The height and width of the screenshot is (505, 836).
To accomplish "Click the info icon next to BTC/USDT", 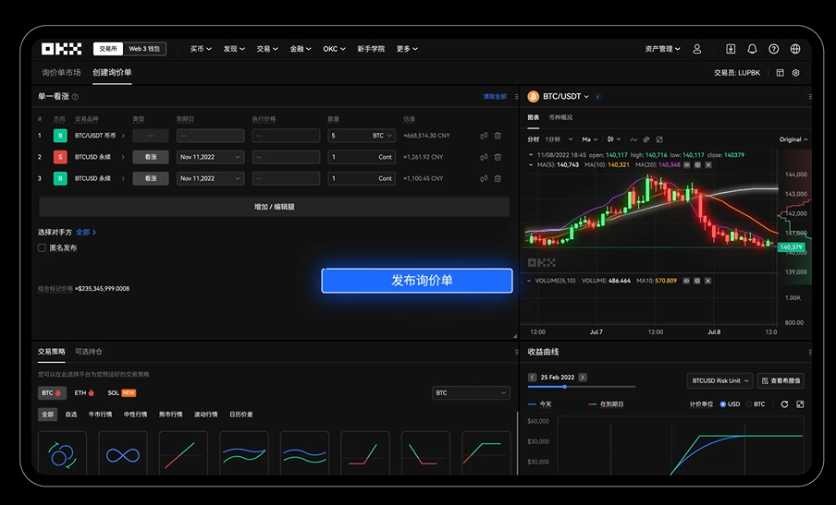I will click(597, 97).
